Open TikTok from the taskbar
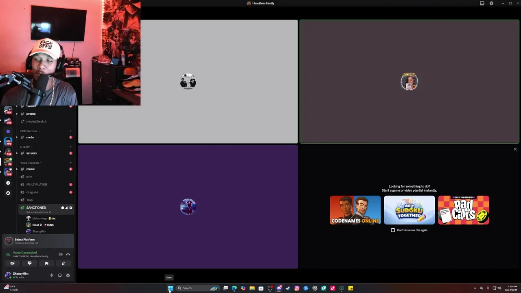 point(333,288)
